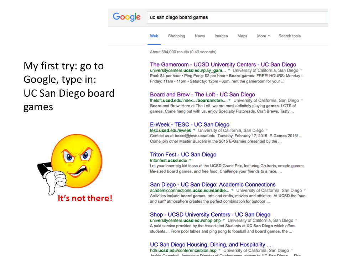Switch to the Images tab
The height and width of the screenshot is (256, 342).
point(221,36)
